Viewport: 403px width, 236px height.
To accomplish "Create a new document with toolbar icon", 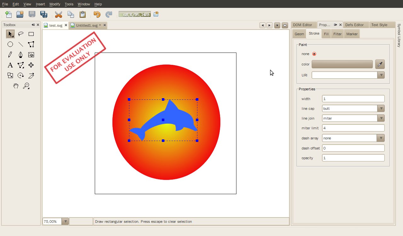I will (x=9, y=14).
